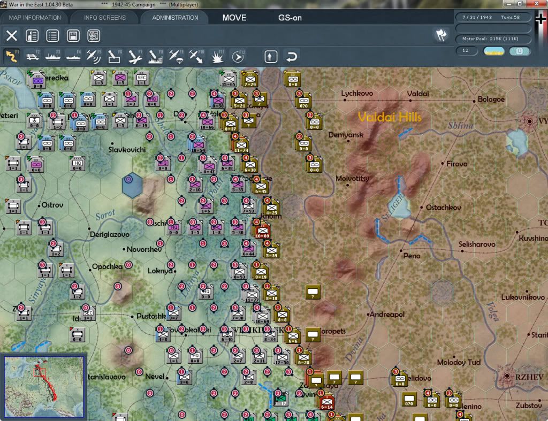Select the 7=29 Soviet unit counter
The image size is (548, 421).
click(250, 80)
